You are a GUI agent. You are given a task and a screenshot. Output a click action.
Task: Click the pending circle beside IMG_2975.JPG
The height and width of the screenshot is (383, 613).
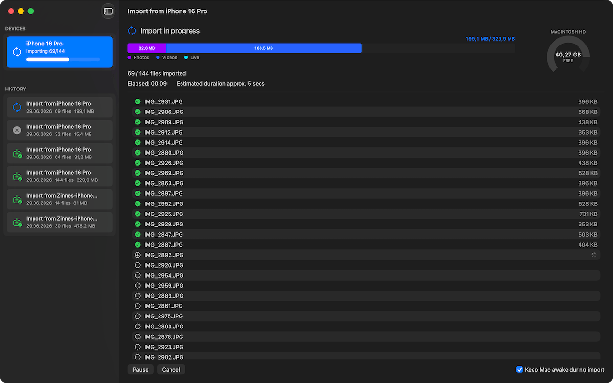point(137,316)
